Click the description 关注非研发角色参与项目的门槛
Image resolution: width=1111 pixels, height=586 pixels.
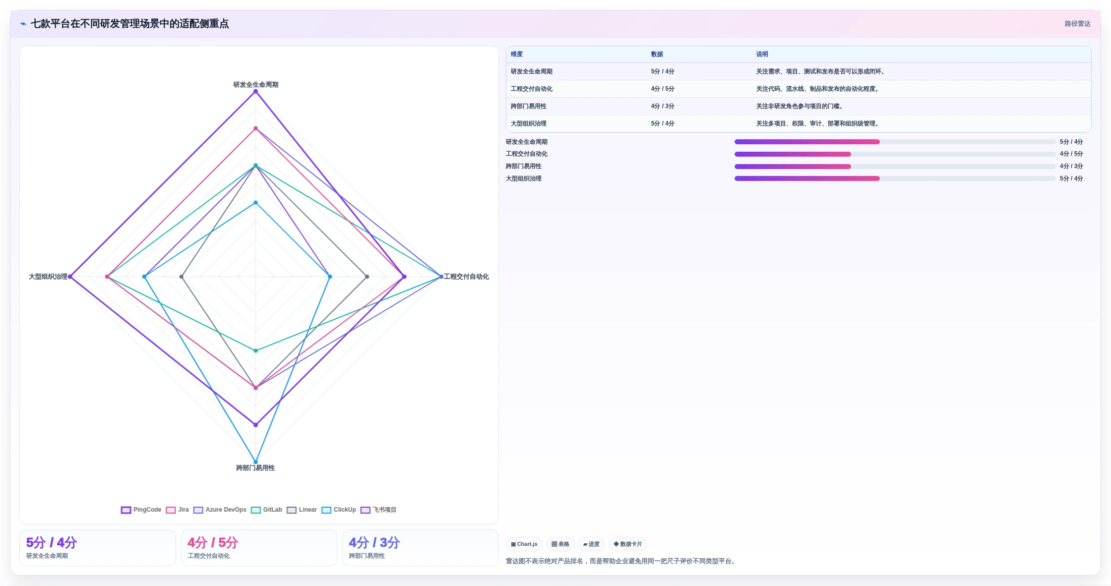click(801, 106)
